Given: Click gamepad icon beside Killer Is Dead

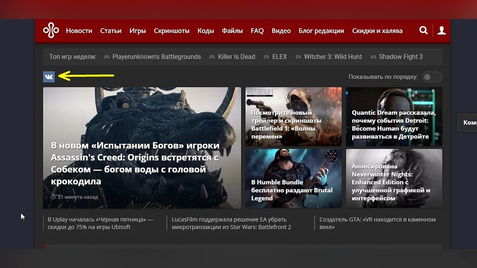Looking at the screenshot, I should (212, 57).
